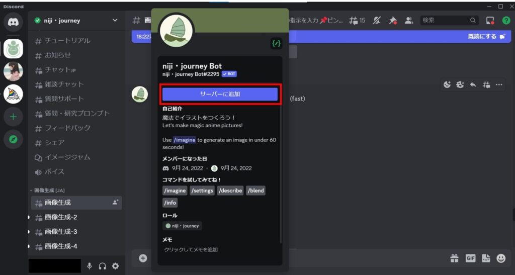Try the /info command chip
515x275 pixels.
170,203
